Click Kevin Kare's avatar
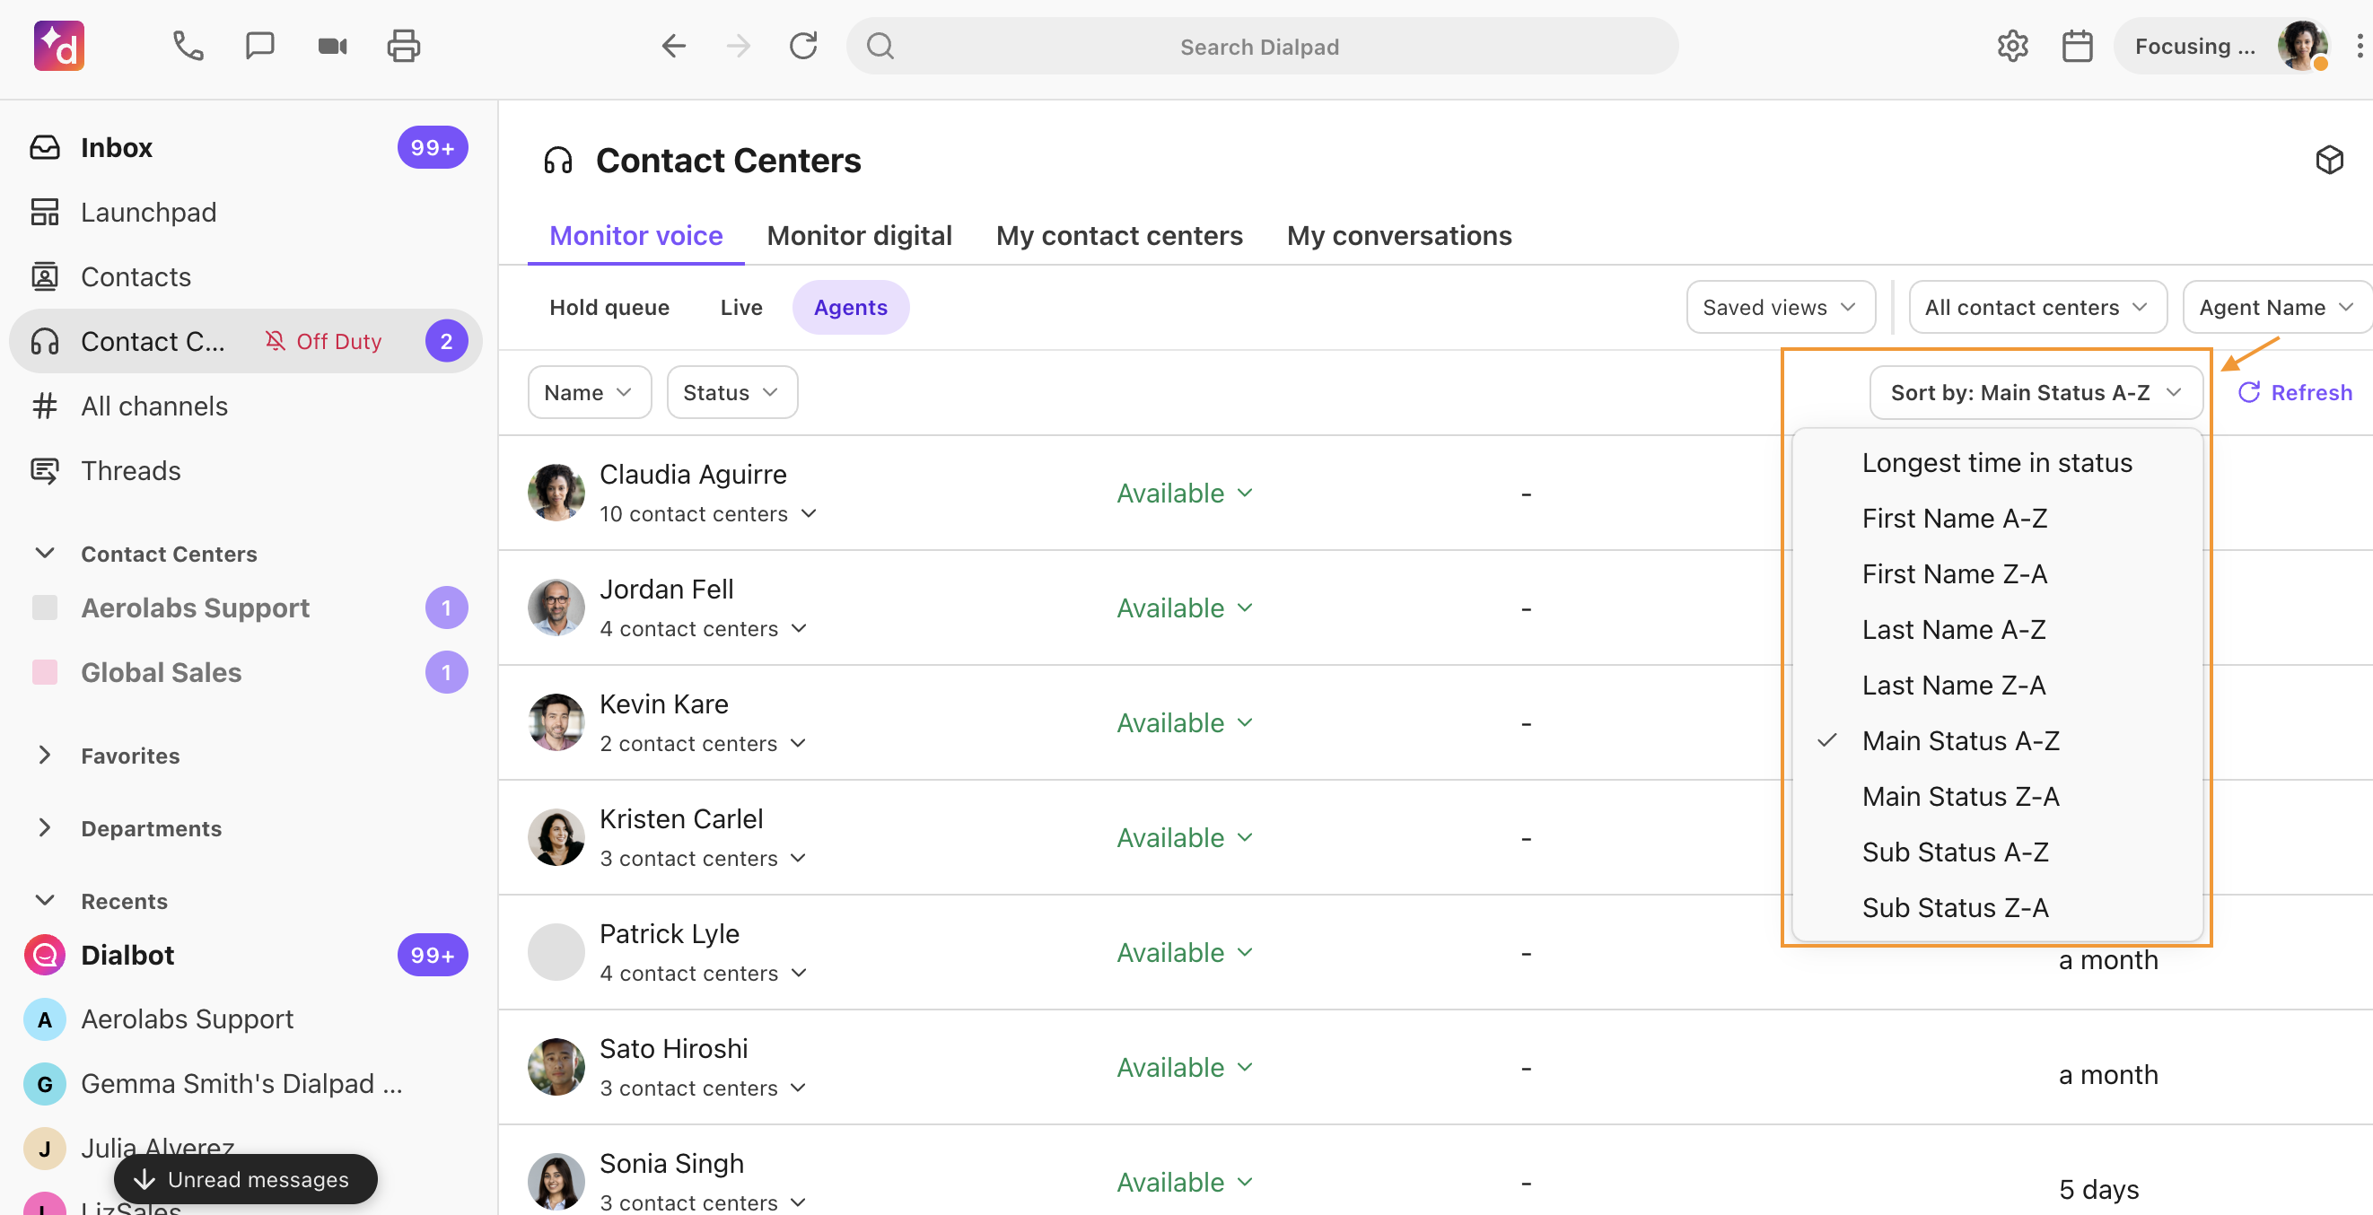 point(556,722)
